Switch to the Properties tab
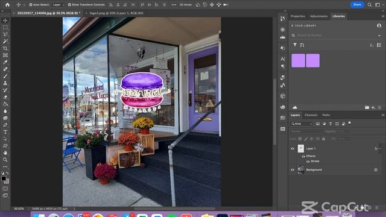The height and width of the screenshot is (217, 386). (x=298, y=16)
